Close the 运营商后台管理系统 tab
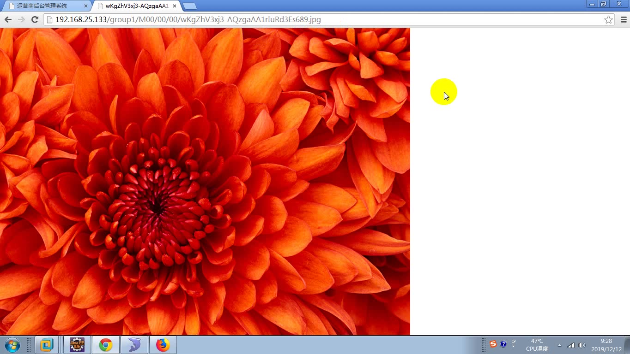Viewport: 630px width, 354px height. click(85, 6)
